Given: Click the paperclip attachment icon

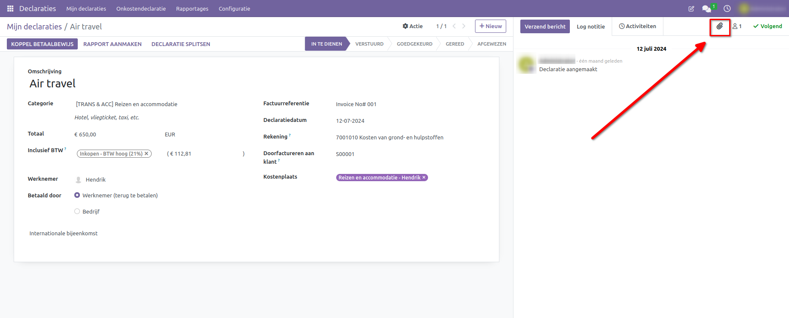Looking at the screenshot, I should pyautogui.click(x=720, y=26).
